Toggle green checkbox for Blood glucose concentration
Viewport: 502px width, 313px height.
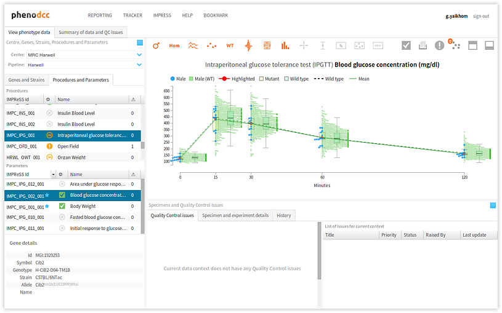point(62,195)
